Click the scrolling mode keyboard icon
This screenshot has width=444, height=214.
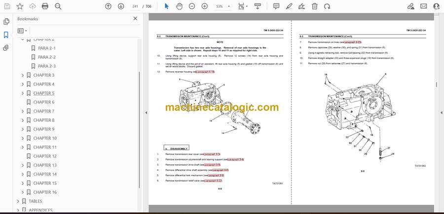(258, 6)
